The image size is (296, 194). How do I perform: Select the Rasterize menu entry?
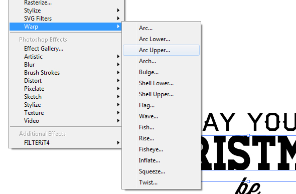tap(65, 3)
